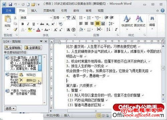Viewport: 167px width, 120px height.
Task: Click Show/Hide paragraph marks icon
Action: (116, 29)
